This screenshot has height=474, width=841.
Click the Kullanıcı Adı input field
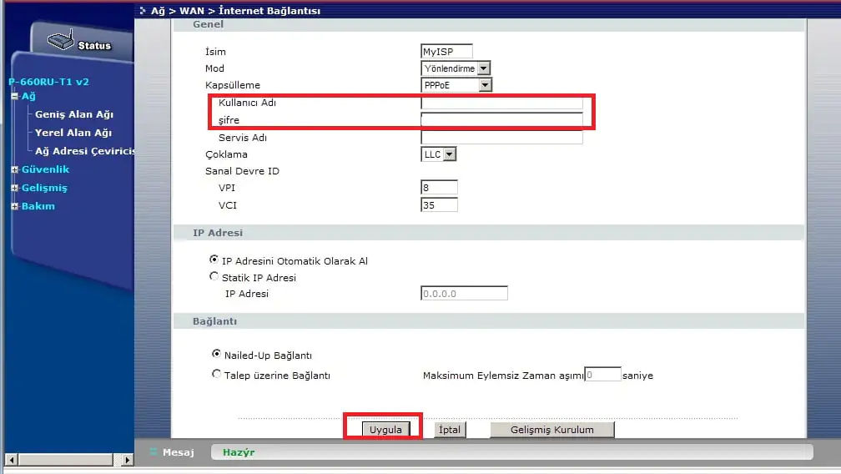501,103
